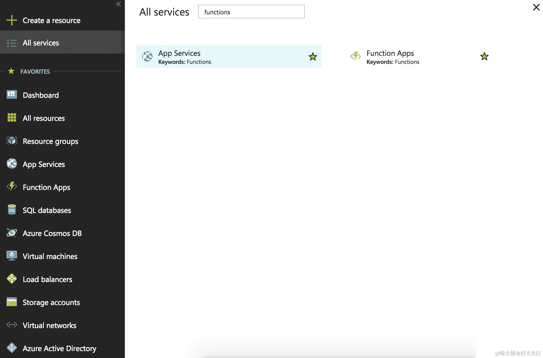Click the Virtual networks icon

[x=12, y=325]
